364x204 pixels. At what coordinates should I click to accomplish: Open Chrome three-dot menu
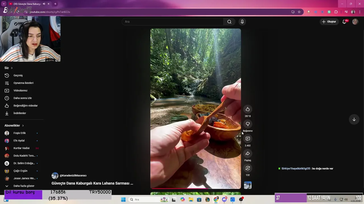(360, 12)
